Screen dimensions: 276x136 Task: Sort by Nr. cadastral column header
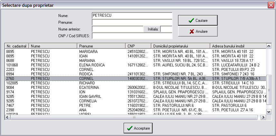pyautogui.click(x=17, y=46)
